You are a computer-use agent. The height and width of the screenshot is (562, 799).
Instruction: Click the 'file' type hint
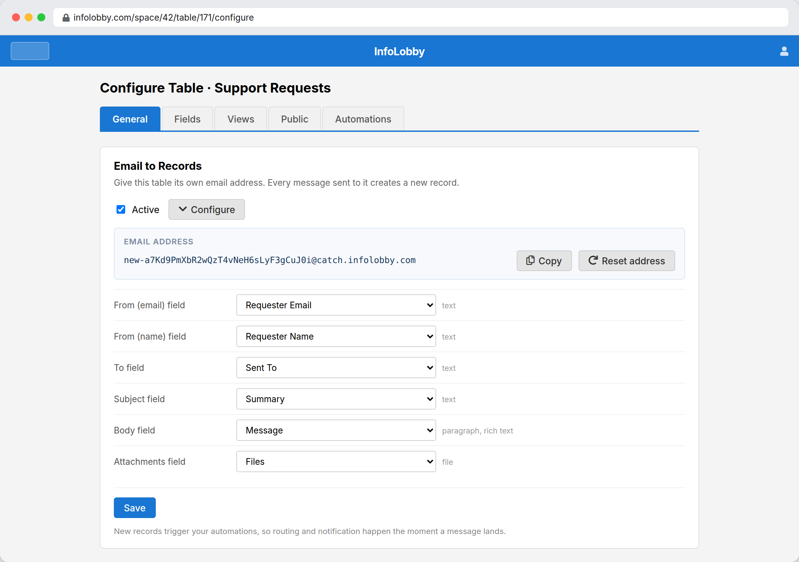447,462
